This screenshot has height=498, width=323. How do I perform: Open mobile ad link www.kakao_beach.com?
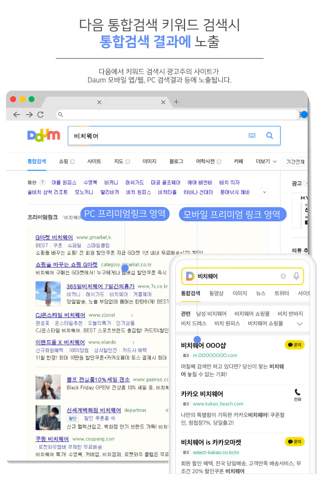tap(218, 404)
